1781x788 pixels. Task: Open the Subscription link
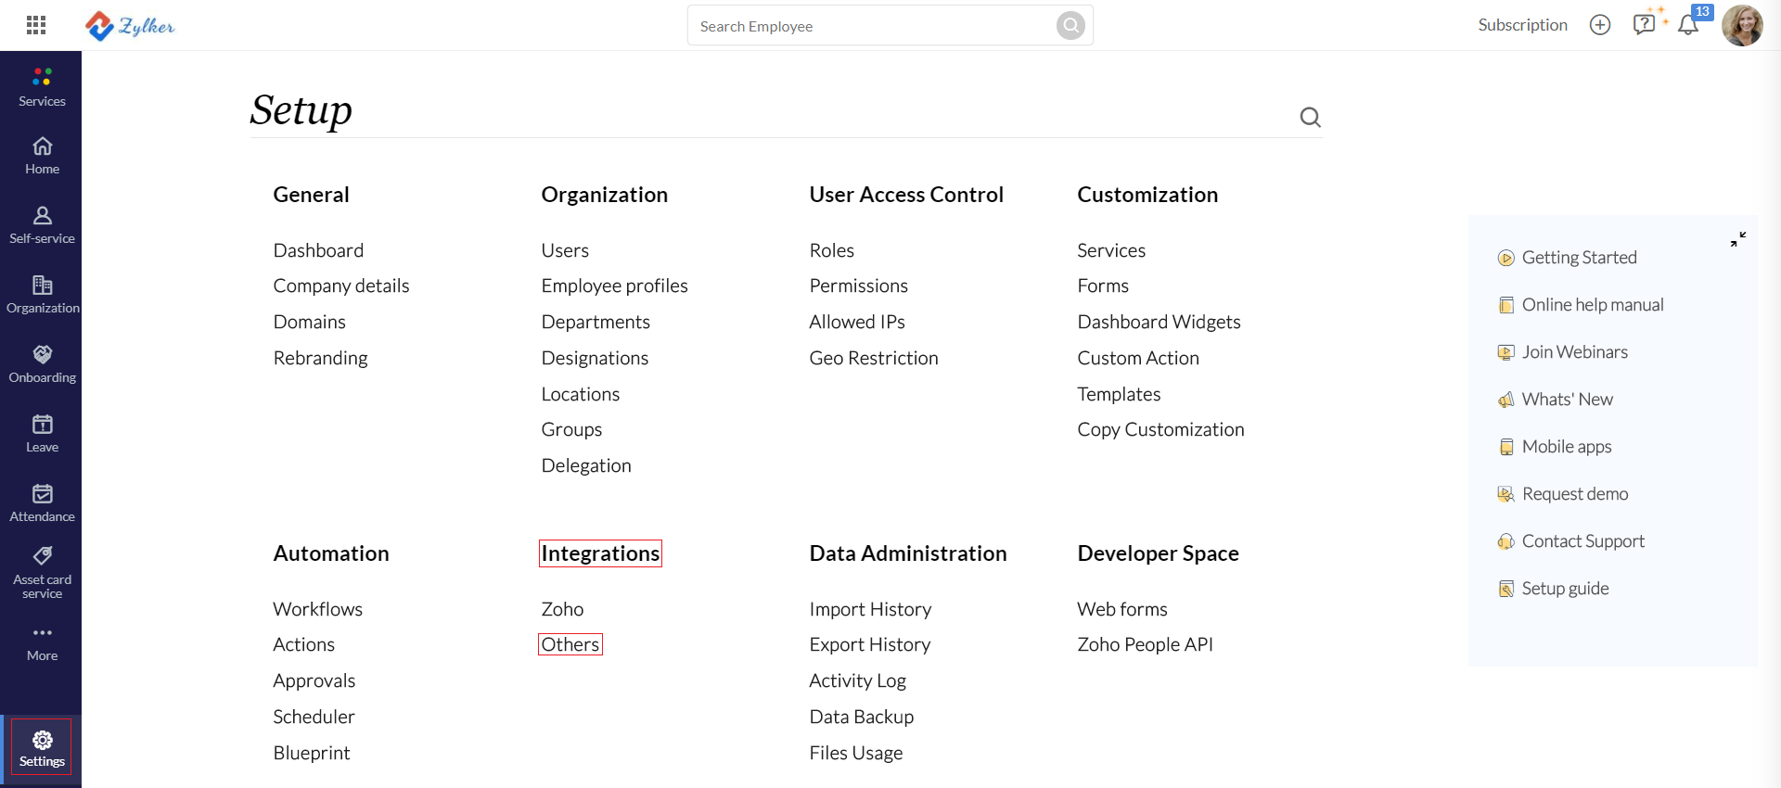click(1522, 25)
